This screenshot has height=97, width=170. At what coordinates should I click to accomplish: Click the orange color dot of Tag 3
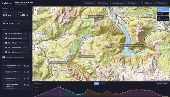(x=6, y=47)
